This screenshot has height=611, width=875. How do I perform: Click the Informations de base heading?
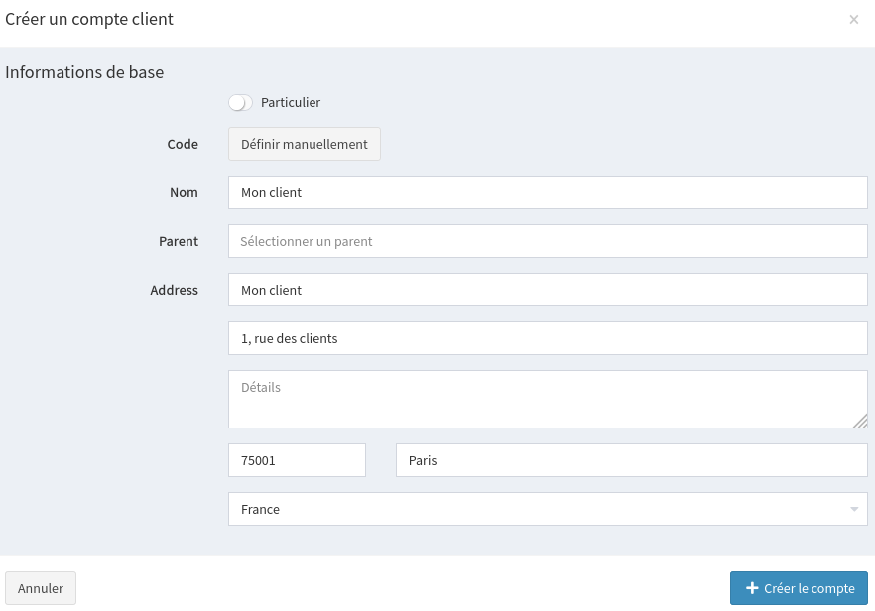tap(84, 72)
